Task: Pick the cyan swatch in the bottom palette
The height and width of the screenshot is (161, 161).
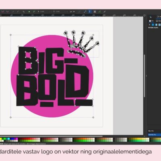Action: point(9,139)
